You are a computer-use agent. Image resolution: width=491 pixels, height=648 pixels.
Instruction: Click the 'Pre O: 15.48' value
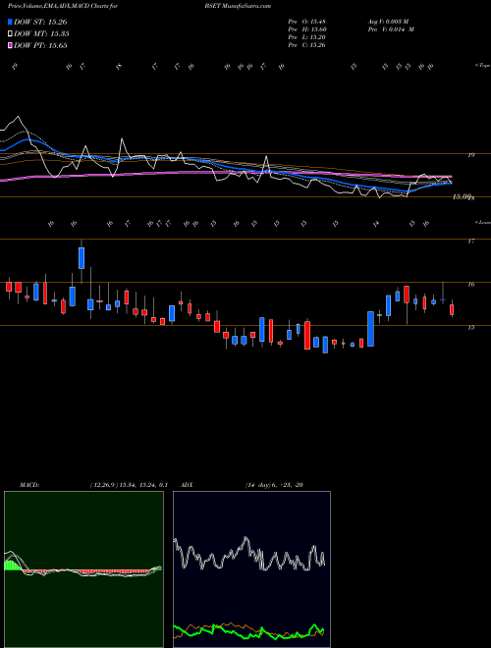point(307,22)
